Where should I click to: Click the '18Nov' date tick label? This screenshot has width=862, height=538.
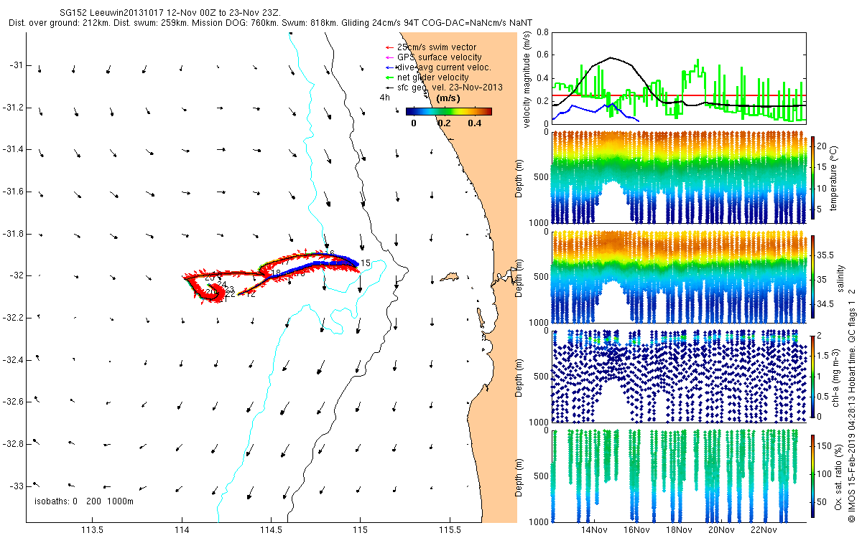tap(680, 530)
